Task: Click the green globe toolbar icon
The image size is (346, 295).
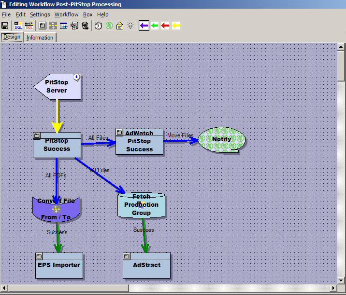Action: (x=109, y=26)
